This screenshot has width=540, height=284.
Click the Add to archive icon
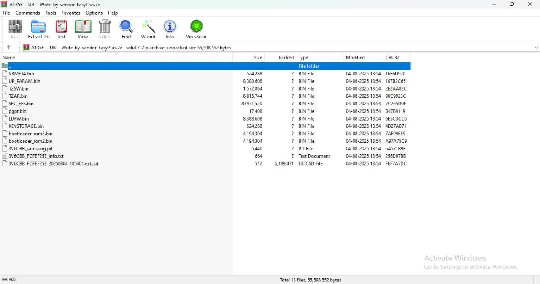click(15, 29)
